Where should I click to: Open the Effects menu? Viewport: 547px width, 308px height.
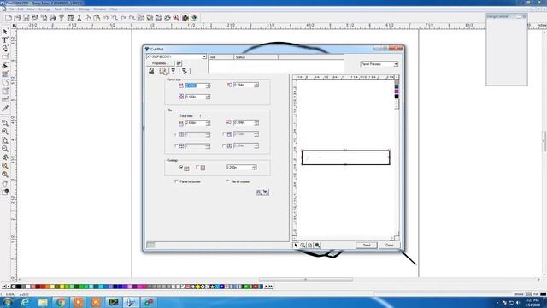pyautogui.click(x=69, y=9)
